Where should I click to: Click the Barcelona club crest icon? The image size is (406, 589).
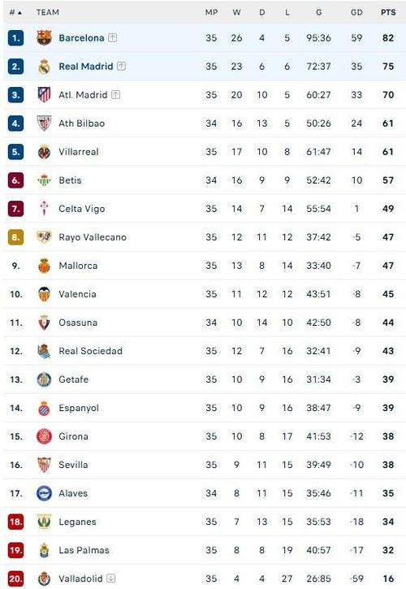[x=44, y=37]
